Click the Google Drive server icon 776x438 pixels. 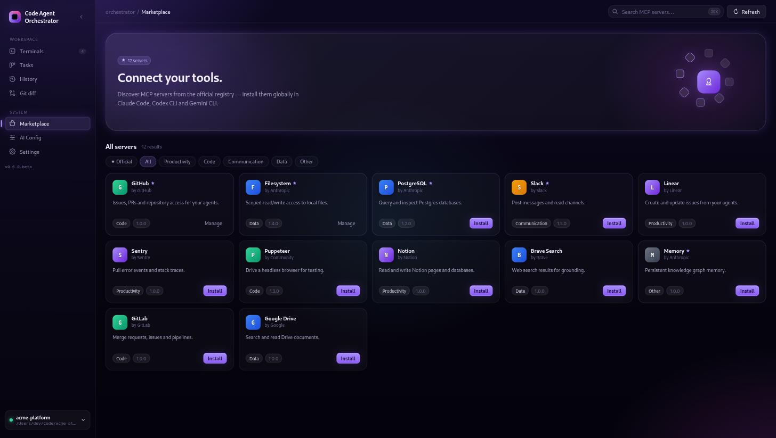point(253,322)
